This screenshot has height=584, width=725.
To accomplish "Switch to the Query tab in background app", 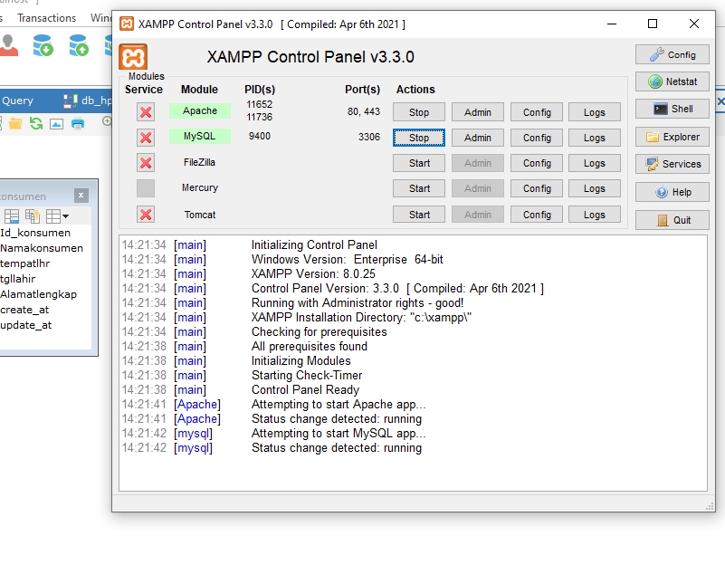I will pos(17,101).
